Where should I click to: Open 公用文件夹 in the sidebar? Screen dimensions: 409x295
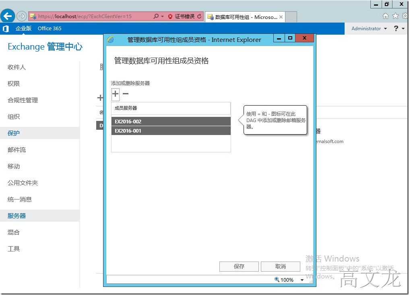(x=23, y=183)
